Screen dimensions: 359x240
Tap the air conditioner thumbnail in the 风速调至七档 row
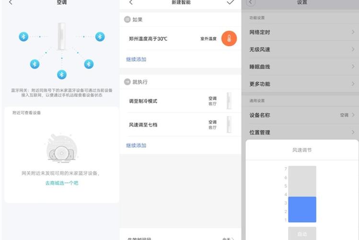(229, 125)
